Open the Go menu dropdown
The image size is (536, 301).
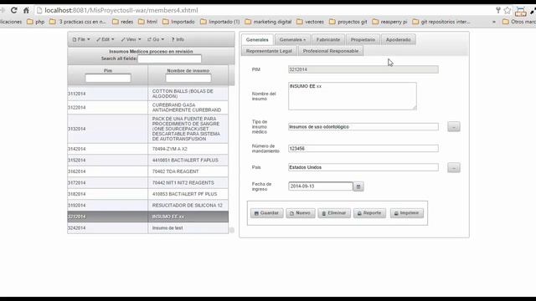coord(156,39)
